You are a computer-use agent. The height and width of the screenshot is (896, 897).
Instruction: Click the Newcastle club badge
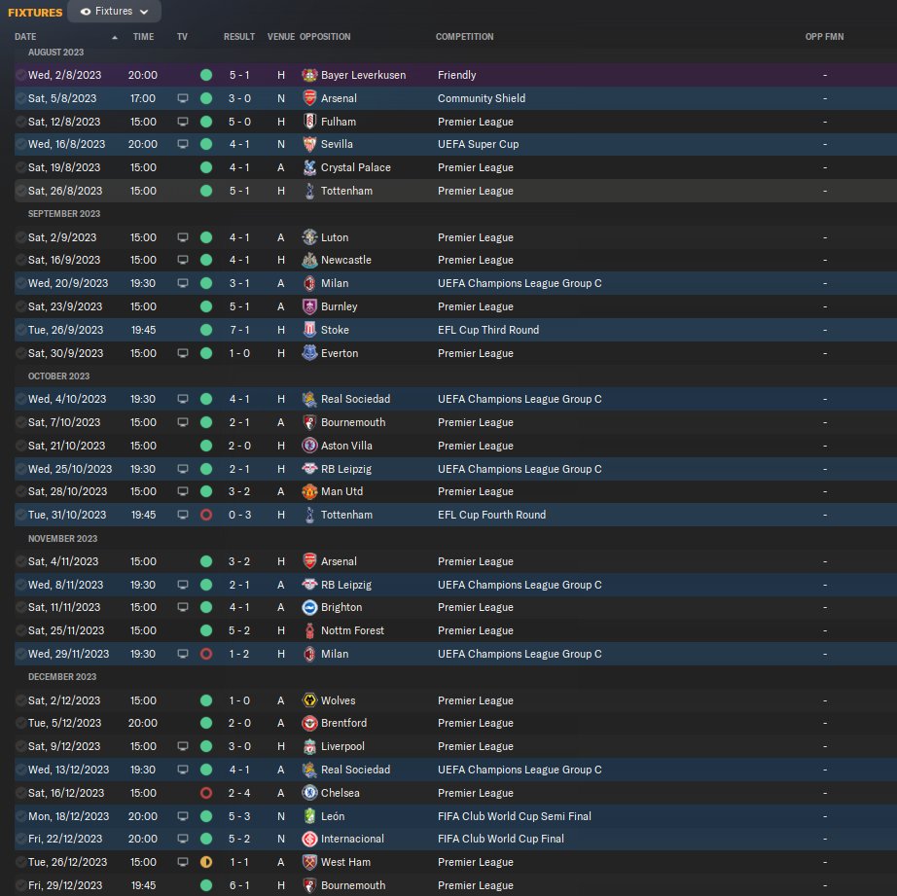point(309,260)
